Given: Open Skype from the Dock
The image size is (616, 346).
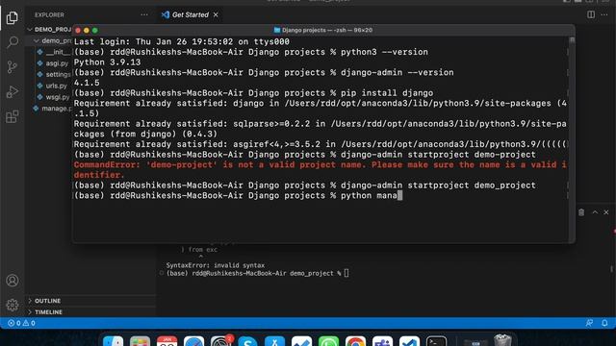Looking at the screenshot, I should point(247,341).
